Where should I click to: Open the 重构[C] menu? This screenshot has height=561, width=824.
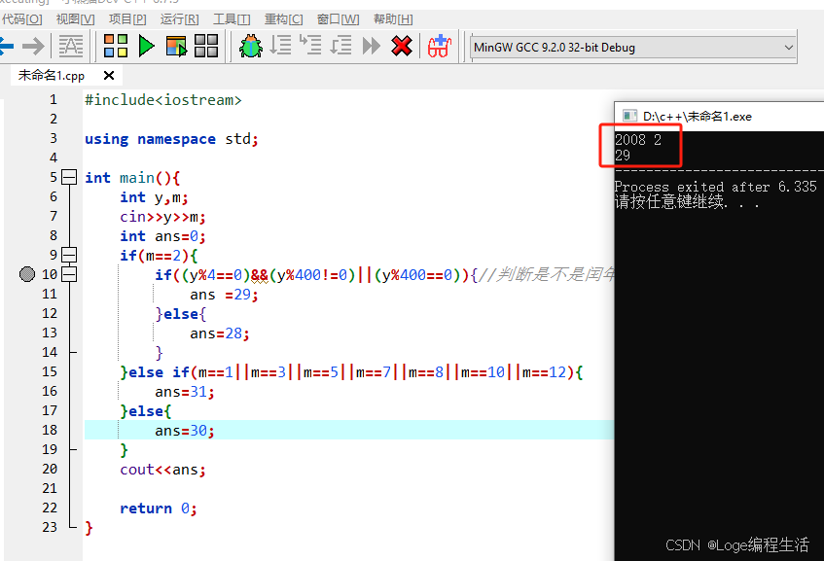283,19
